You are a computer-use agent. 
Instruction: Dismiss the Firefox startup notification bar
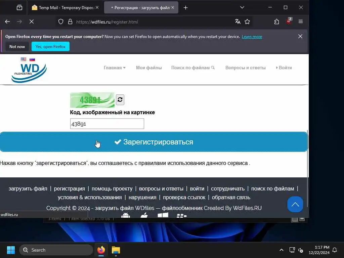tap(300, 36)
